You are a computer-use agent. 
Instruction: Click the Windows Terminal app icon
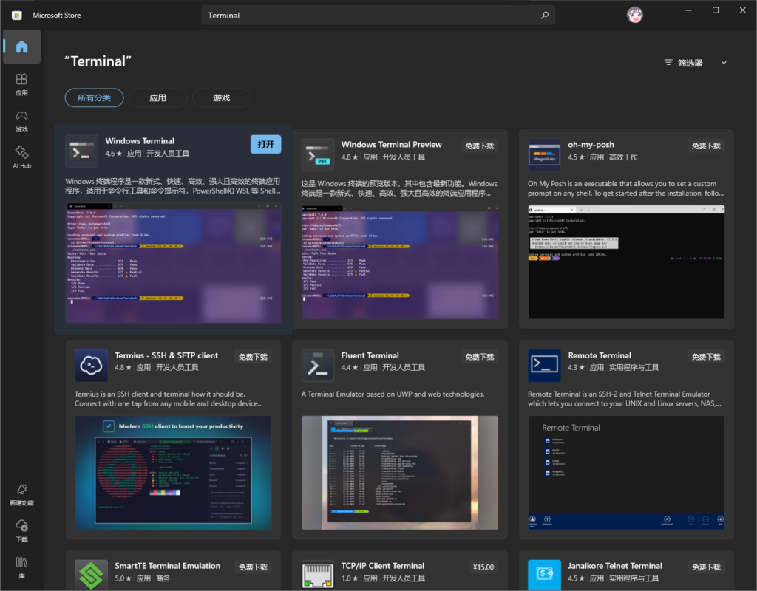click(81, 151)
